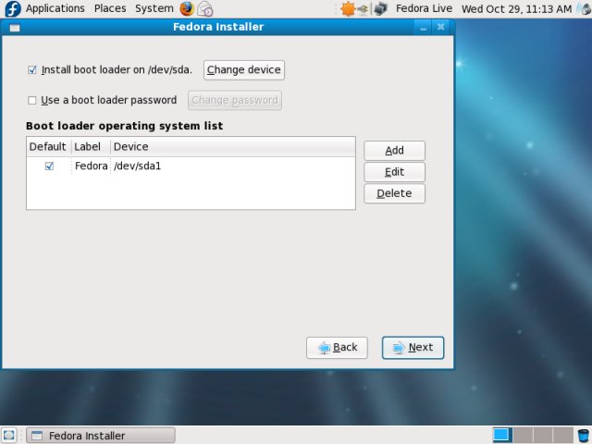Image resolution: width=592 pixels, height=444 pixels.
Task: Click the Add button
Action: 394,151
